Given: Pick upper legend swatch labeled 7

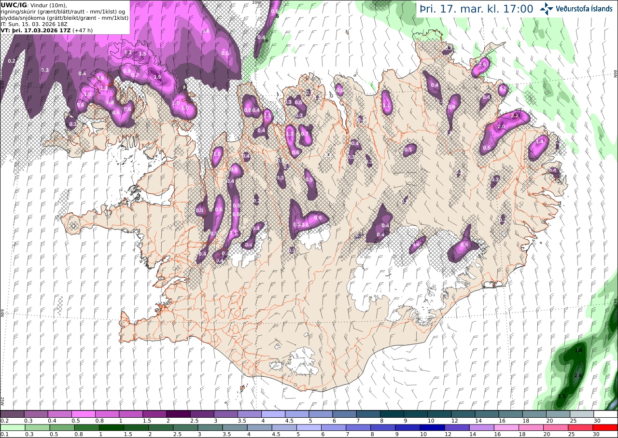Looking at the screenshot, I should coord(368,414).
